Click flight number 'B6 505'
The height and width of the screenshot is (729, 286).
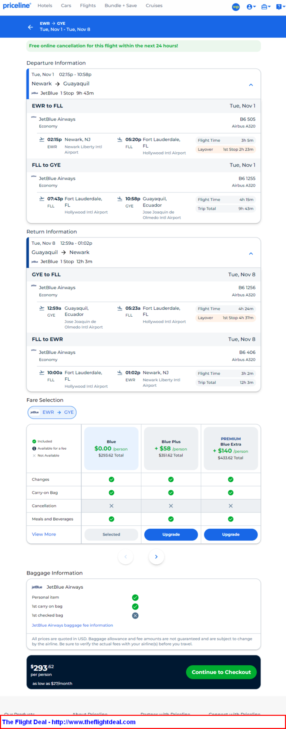[248, 119]
